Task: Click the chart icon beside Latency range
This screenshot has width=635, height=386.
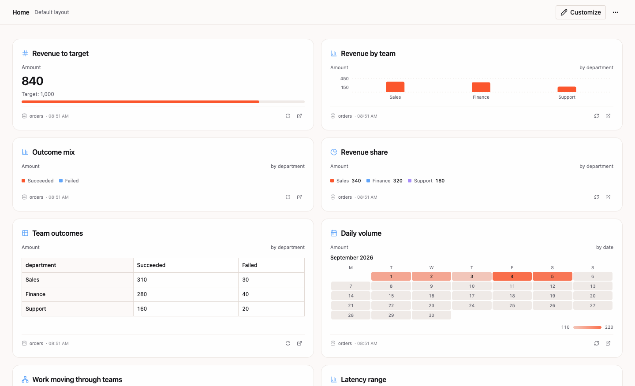Action: pos(334,379)
